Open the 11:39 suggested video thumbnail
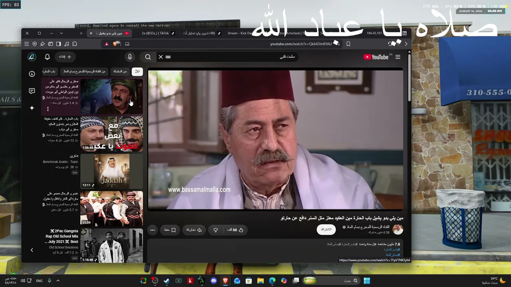The image size is (511, 287). click(111, 208)
